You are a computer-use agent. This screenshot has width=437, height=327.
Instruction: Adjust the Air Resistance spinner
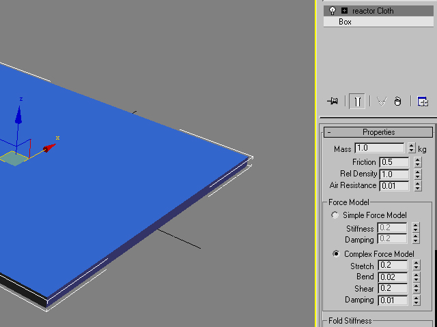tap(417, 186)
